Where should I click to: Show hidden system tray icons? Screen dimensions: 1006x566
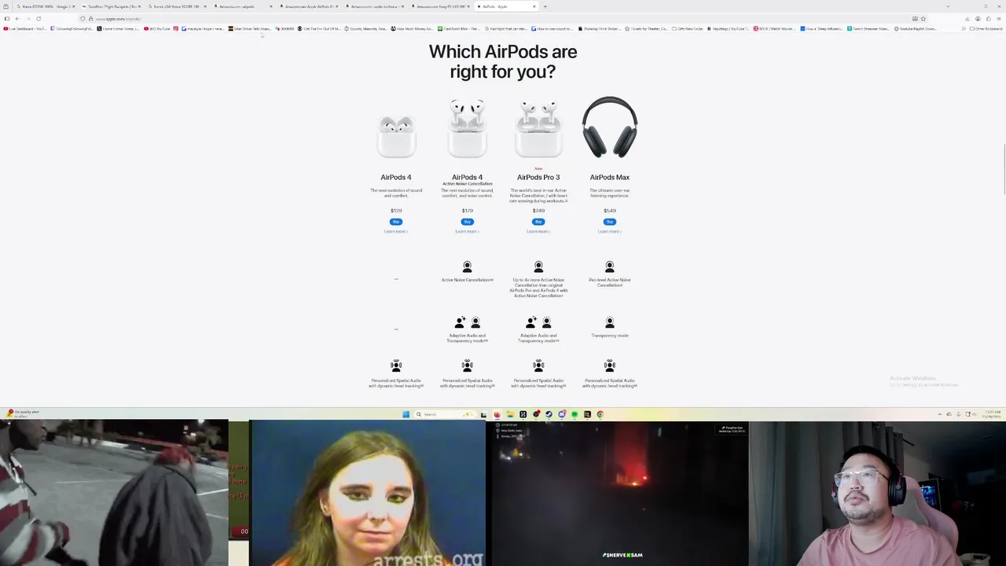pyautogui.click(x=939, y=414)
